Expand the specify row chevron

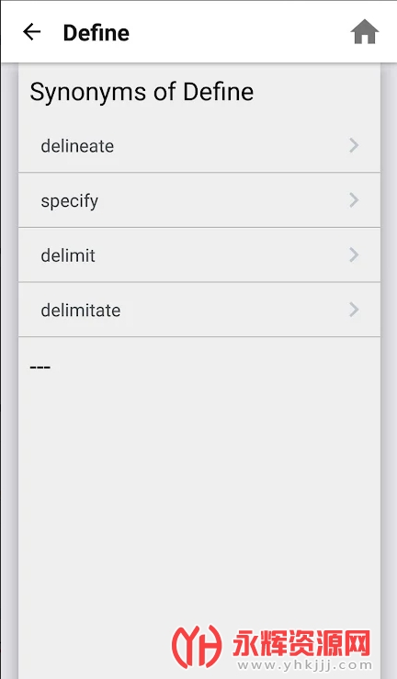tap(354, 200)
